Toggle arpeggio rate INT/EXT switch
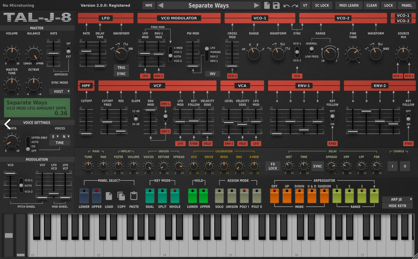The image size is (418, 259). point(68,50)
